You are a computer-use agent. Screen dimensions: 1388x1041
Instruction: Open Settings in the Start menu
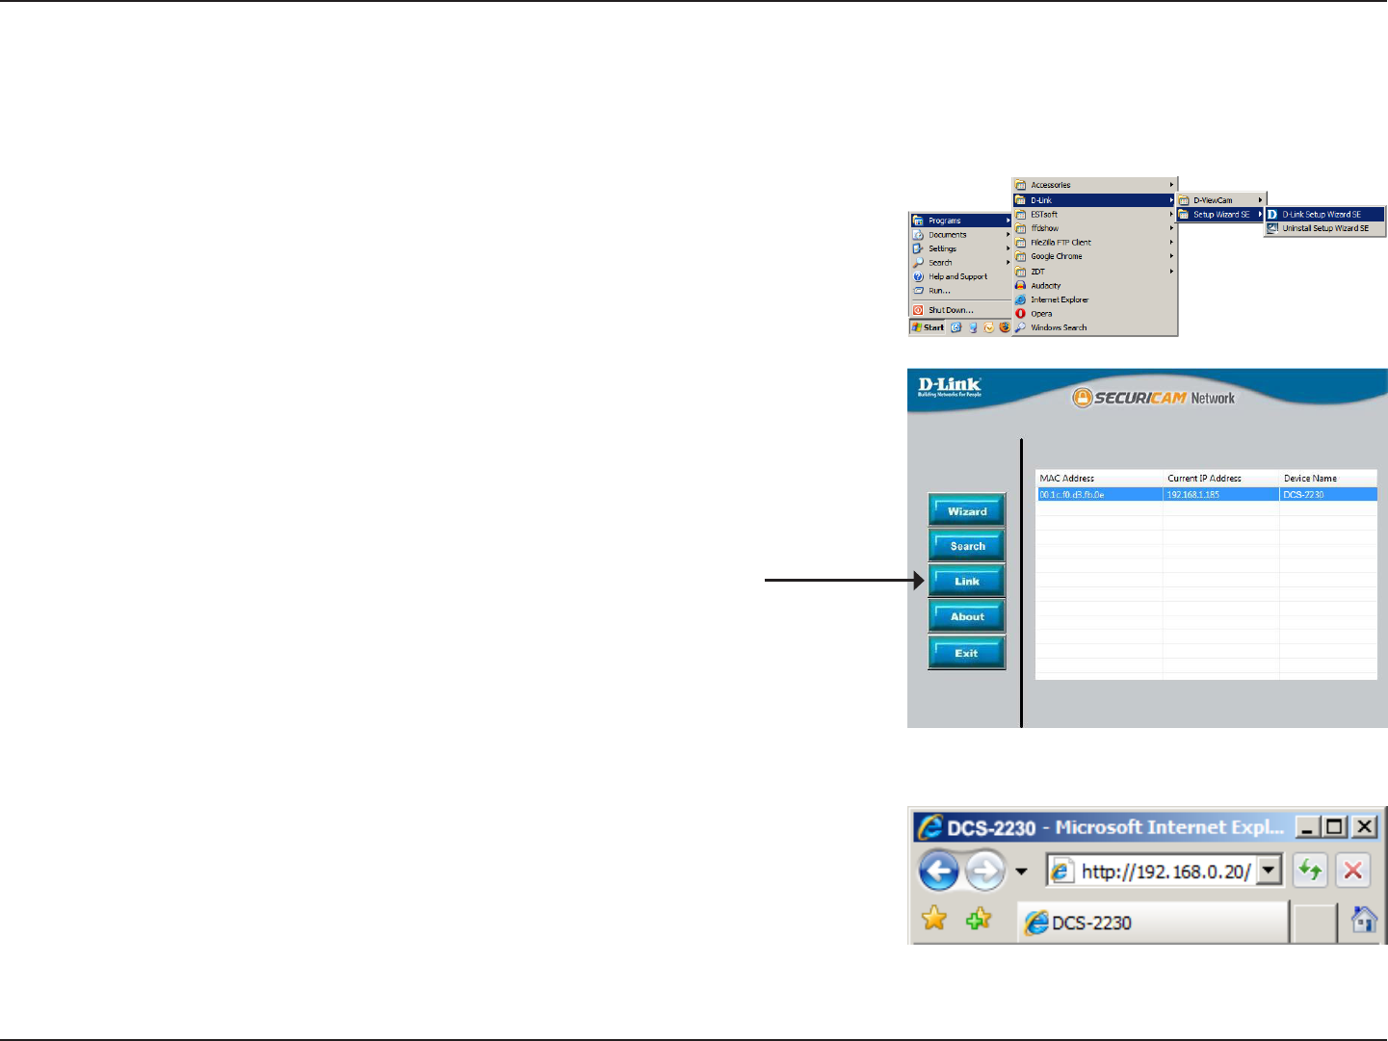point(961,248)
